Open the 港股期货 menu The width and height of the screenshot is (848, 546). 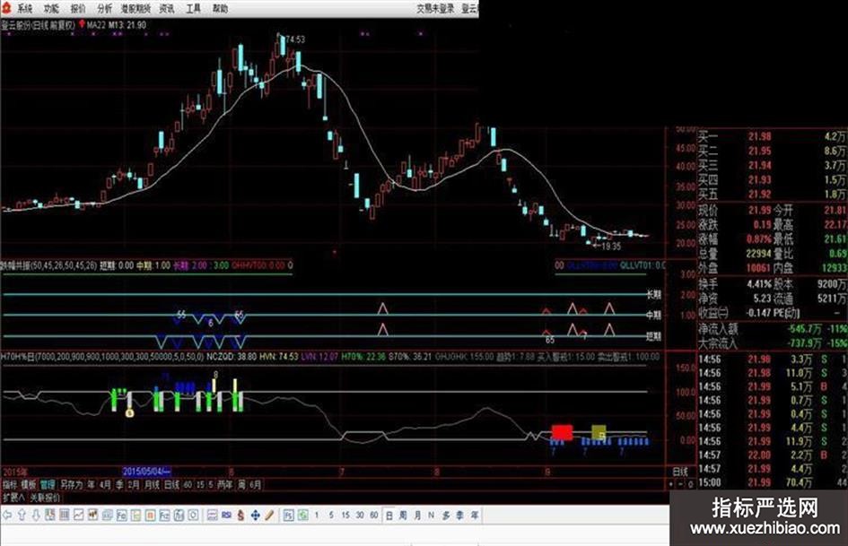click(136, 8)
